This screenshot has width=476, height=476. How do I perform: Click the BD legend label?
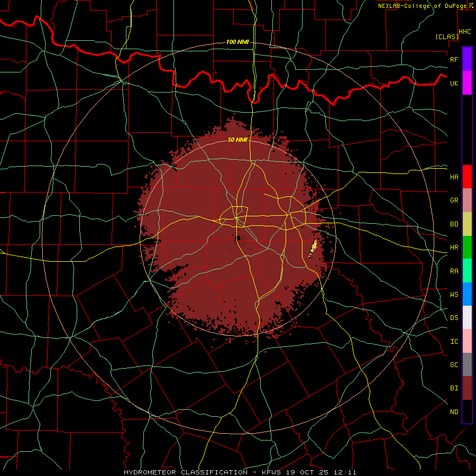(x=454, y=224)
